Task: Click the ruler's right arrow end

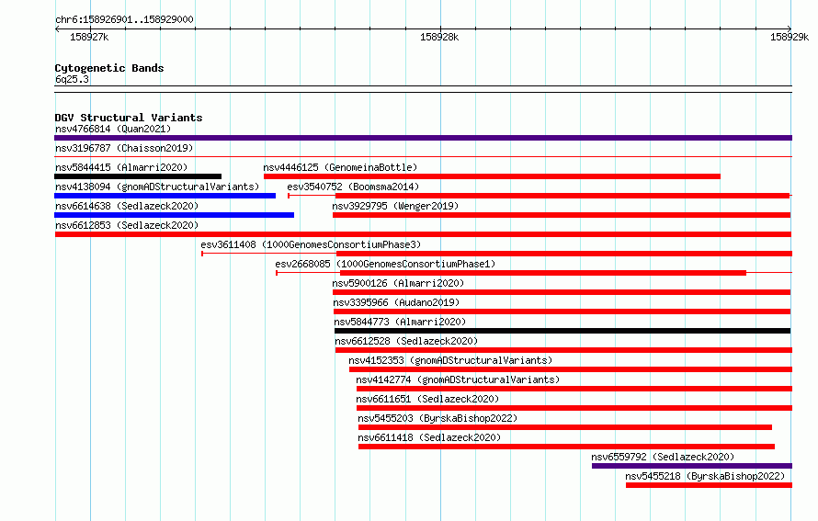Action: (x=790, y=28)
